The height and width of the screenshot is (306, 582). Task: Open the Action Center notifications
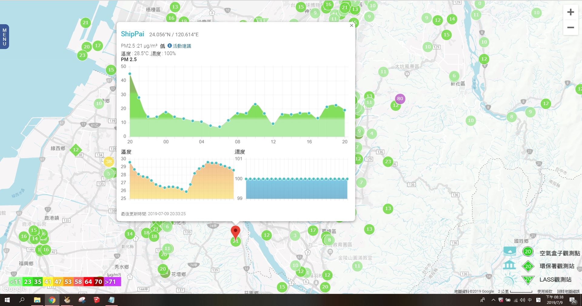tap(573, 300)
